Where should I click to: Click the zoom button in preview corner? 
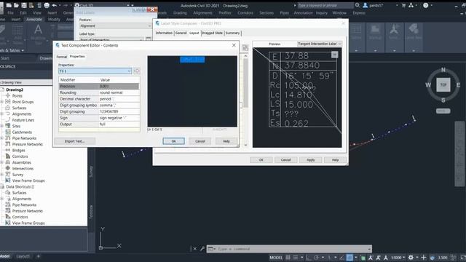point(335,55)
